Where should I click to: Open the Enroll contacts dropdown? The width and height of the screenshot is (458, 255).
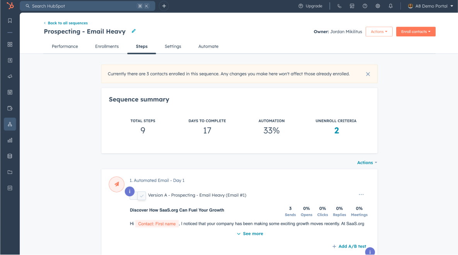coord(415,32)
